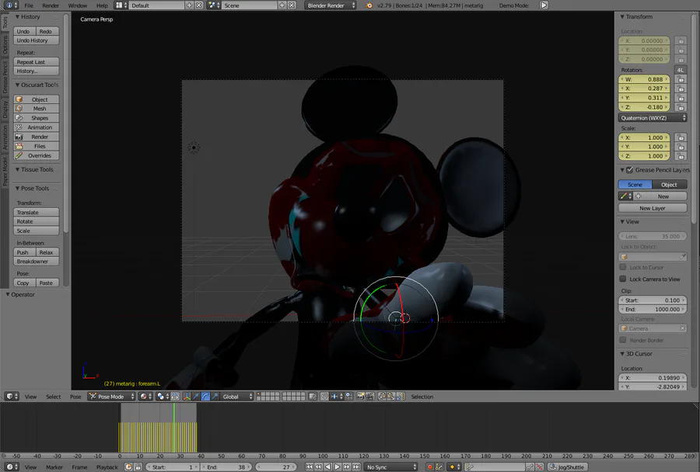
Task: Toggle 4L rotation lock mode
Action: coord(681,70)
